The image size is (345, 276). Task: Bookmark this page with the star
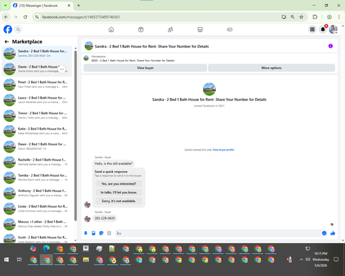302,17
